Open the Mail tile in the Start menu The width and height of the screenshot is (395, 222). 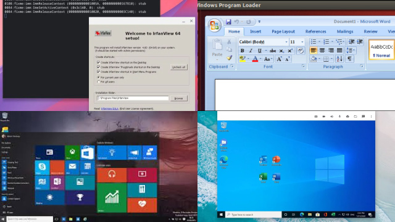[x=72, y=167]
